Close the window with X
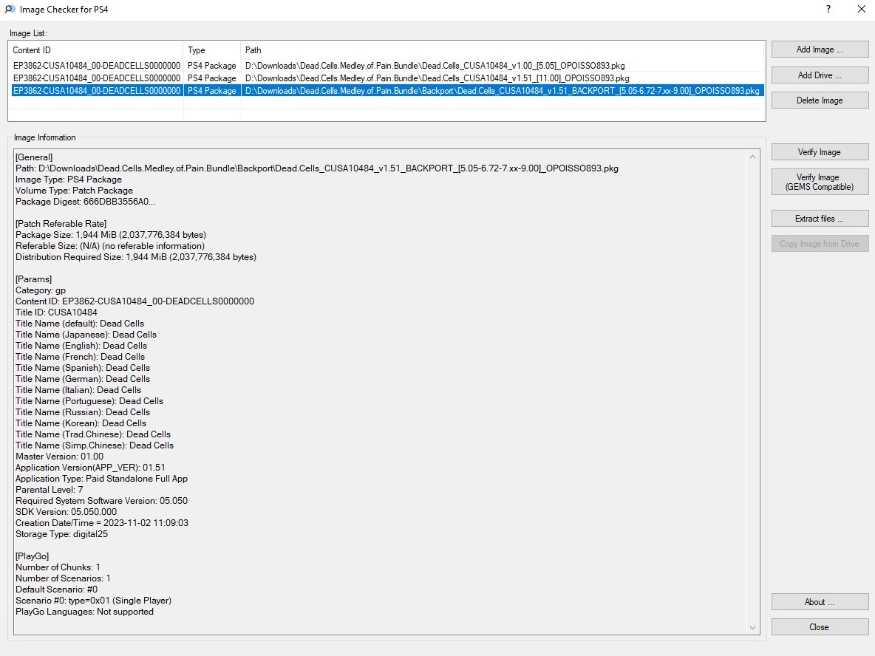This screenshot has width=875, height=656. 861,10
